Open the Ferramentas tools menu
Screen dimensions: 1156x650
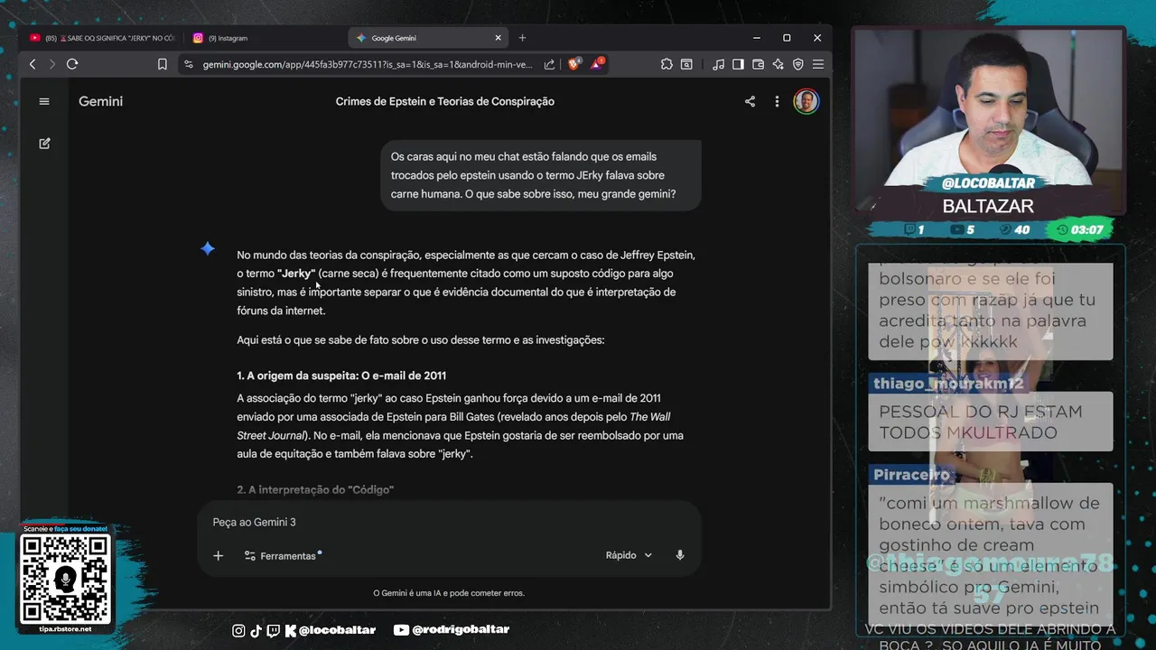pos(282,555)
